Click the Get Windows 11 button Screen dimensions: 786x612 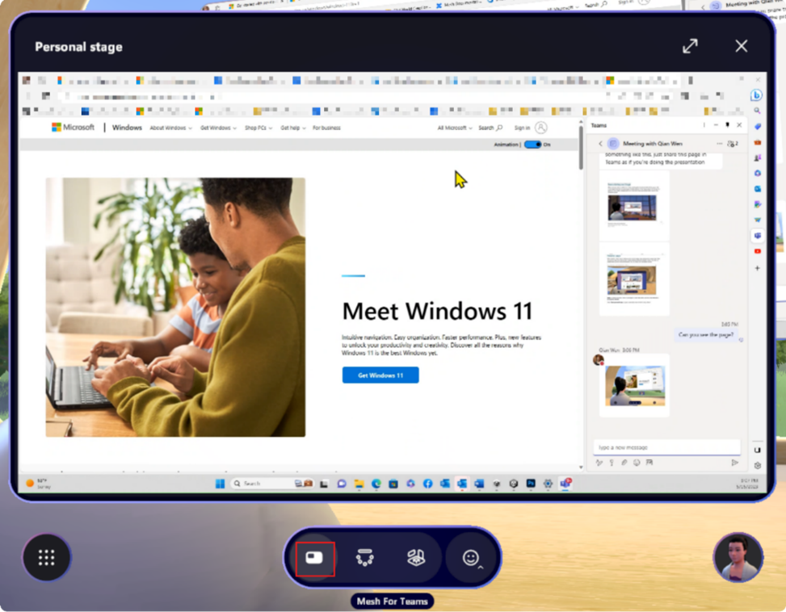380,375
